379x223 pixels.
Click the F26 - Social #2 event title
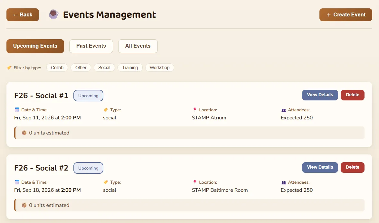pos(41,168)
